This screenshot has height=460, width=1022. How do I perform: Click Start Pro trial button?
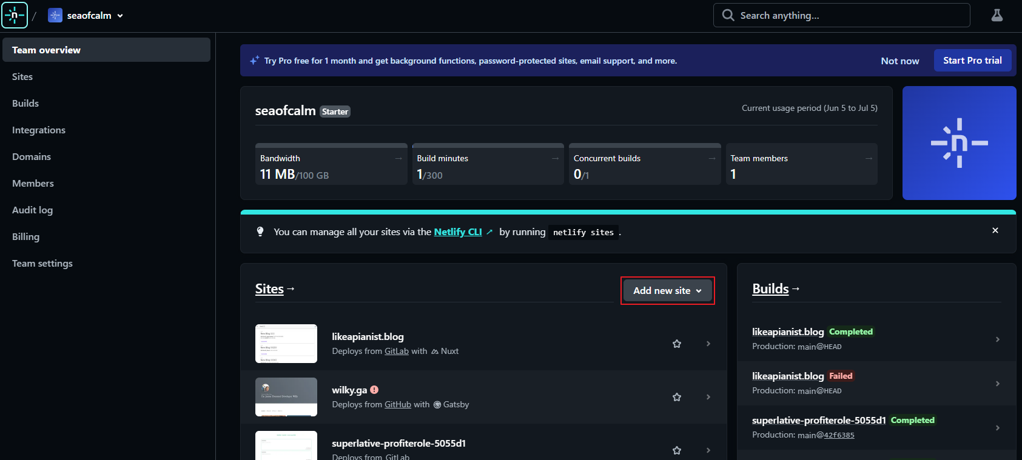tap(972, 60)
